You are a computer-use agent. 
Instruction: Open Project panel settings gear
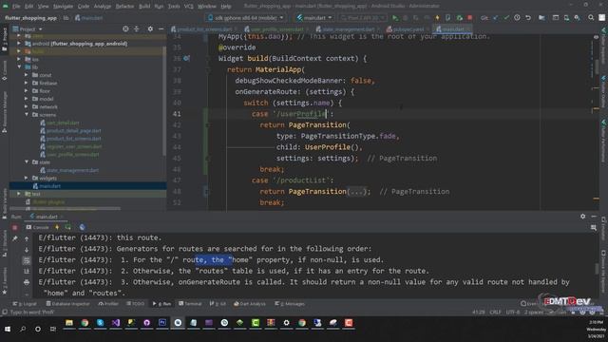click(150, 29)
